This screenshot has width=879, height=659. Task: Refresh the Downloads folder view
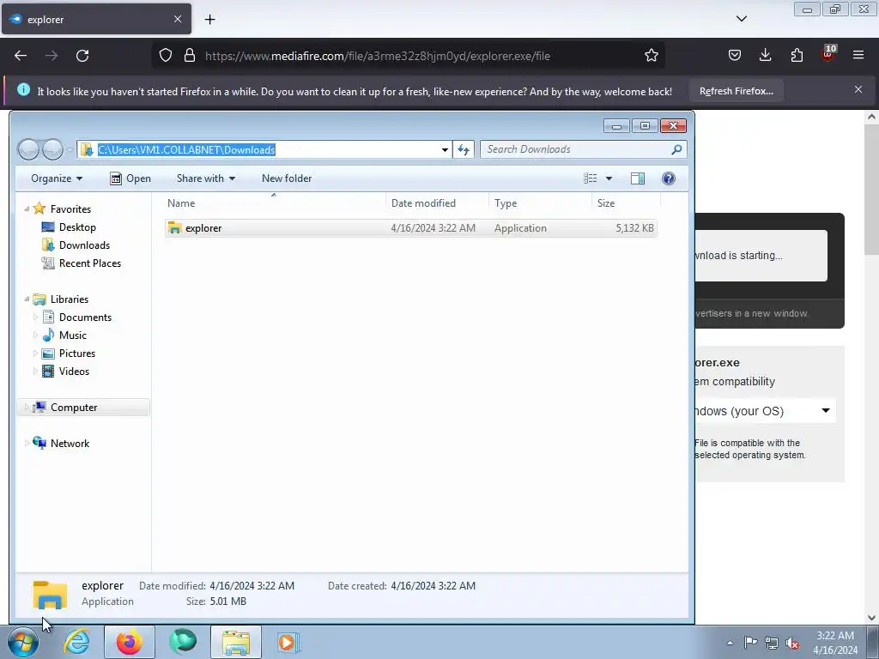464,149
